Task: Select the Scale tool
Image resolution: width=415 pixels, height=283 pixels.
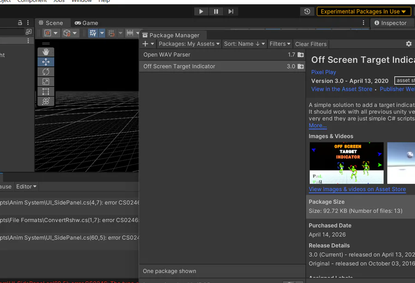Action: pos(46,82)
